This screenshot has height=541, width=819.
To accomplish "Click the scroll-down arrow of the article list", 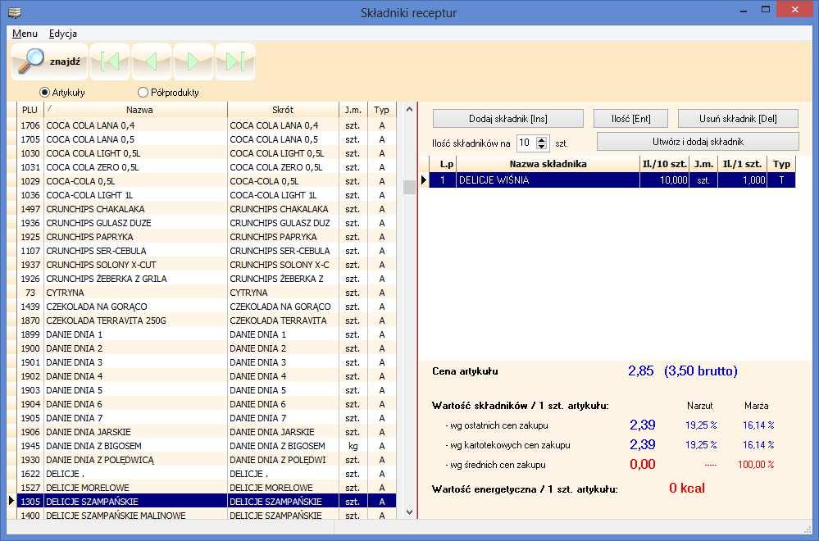I will [x=410, y=512].
